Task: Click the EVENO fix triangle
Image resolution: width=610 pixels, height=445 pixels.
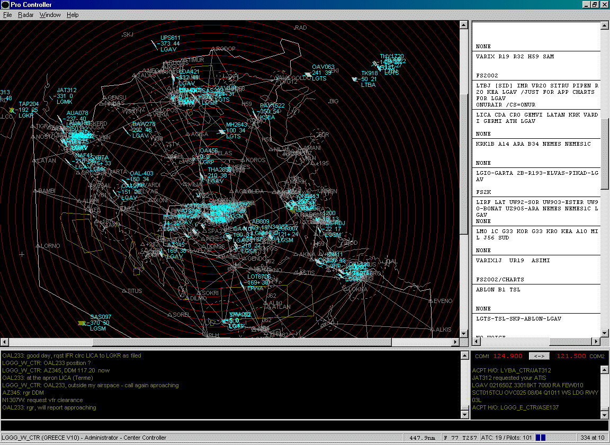Action: (430, 301)
